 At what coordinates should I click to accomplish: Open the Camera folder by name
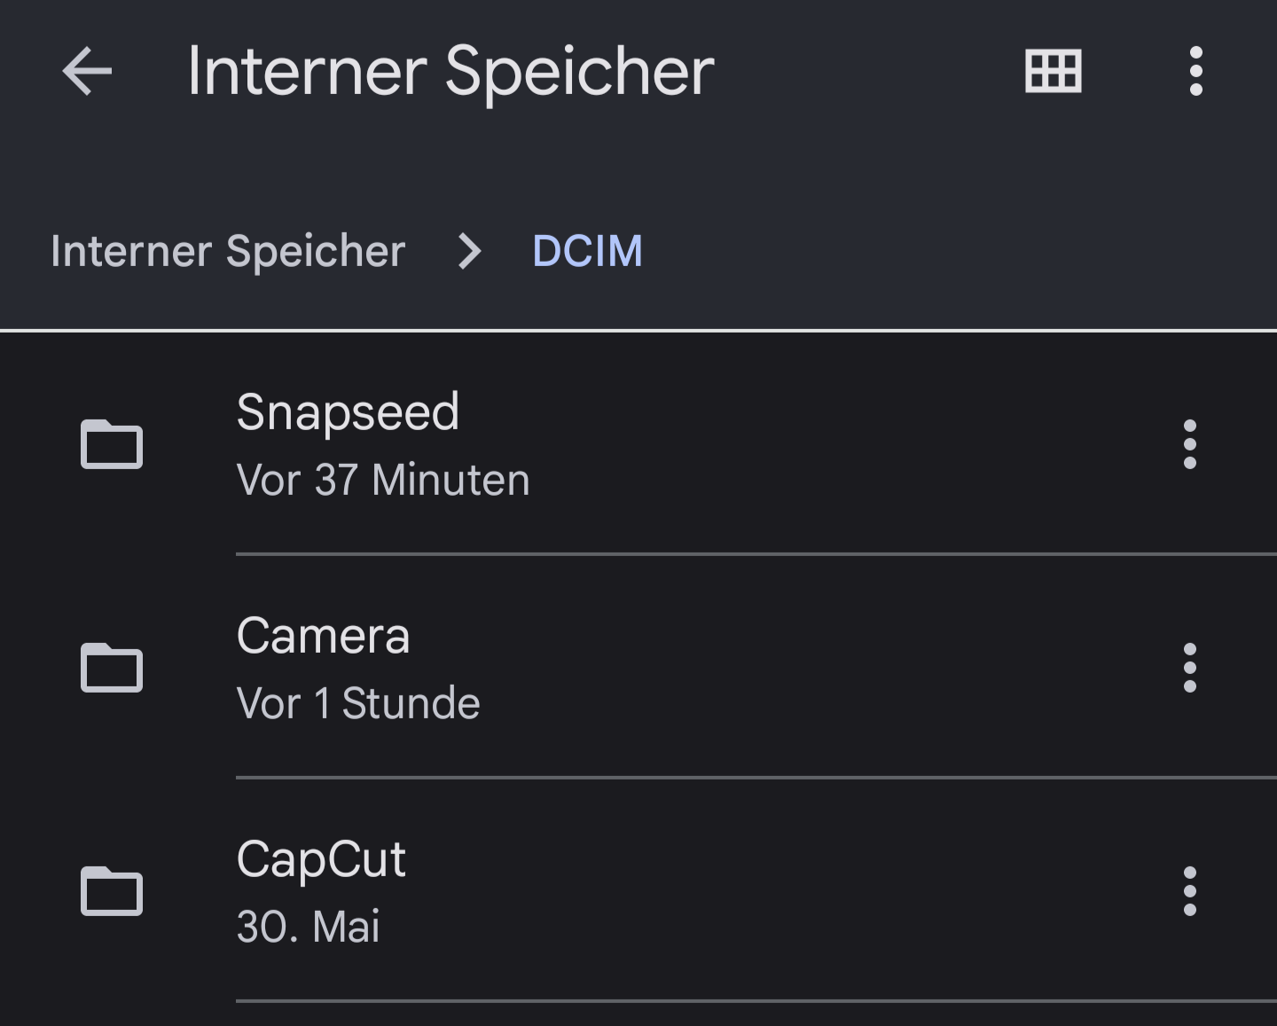click(x=323, y=636)
